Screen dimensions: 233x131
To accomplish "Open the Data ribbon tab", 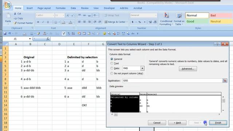I will click(x=73, y=8).
